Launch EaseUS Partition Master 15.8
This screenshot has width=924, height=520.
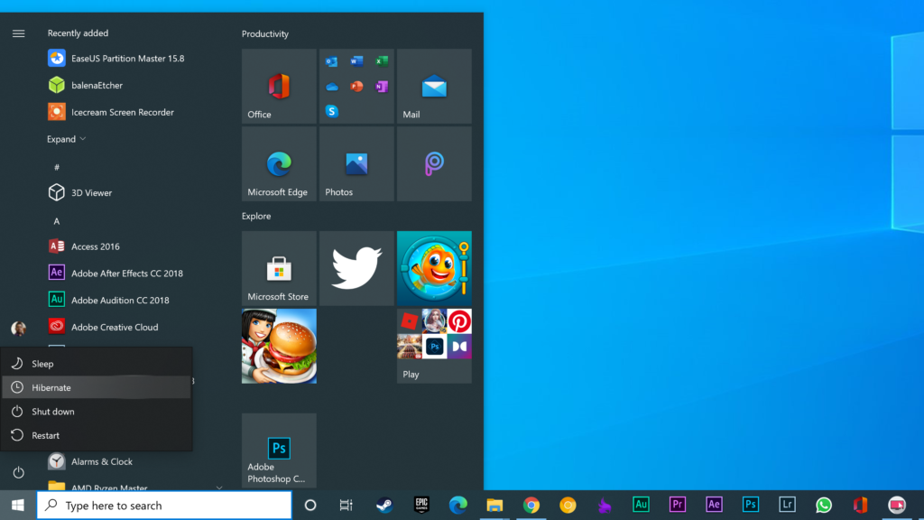click(x=118, y=59)
